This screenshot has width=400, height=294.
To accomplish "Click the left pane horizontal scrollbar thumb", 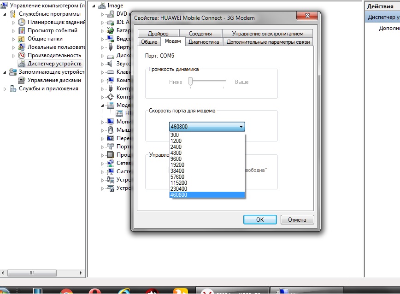I will (x=32, y=273).
